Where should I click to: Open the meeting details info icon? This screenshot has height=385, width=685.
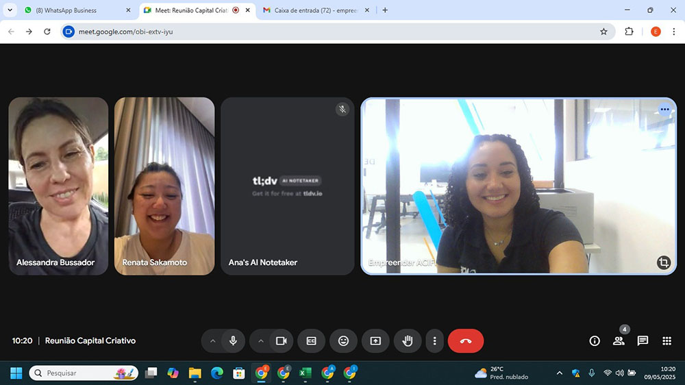point(595,340)
